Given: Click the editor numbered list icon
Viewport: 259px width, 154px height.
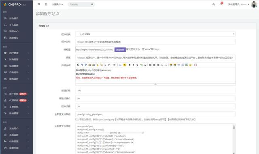Looking at the screenshot, I should point(162,65).
